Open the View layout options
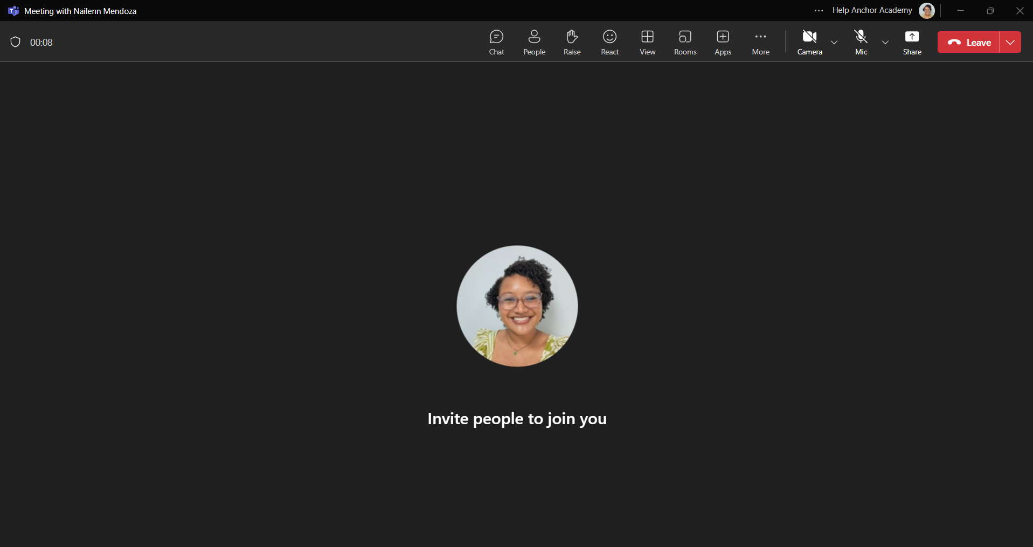 (x=647, y=43)
